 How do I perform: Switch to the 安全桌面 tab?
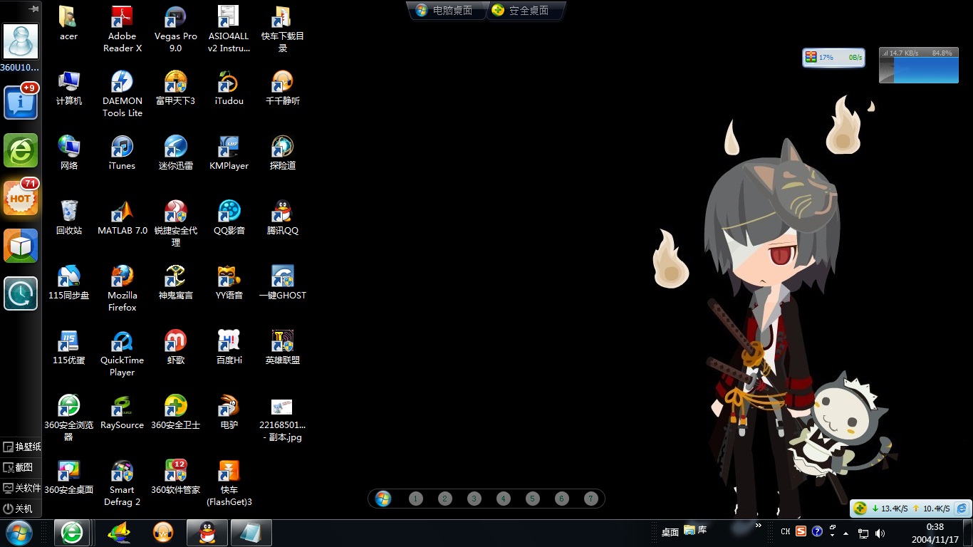click(521, 11)
